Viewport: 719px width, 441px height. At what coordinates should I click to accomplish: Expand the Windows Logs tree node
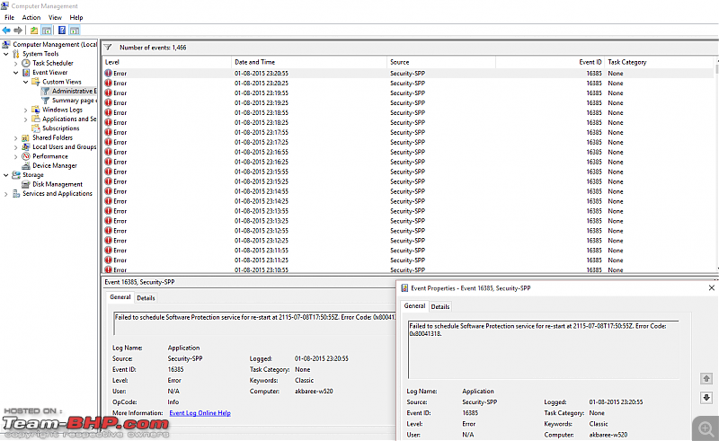[x=26, y=110]
